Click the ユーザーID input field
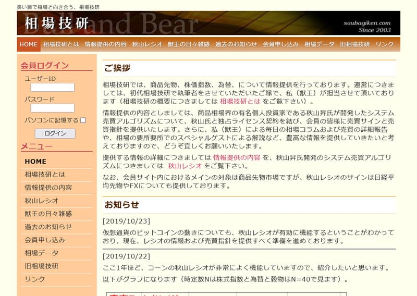Viewport: 417px width, 296px height. click(53, 87)
